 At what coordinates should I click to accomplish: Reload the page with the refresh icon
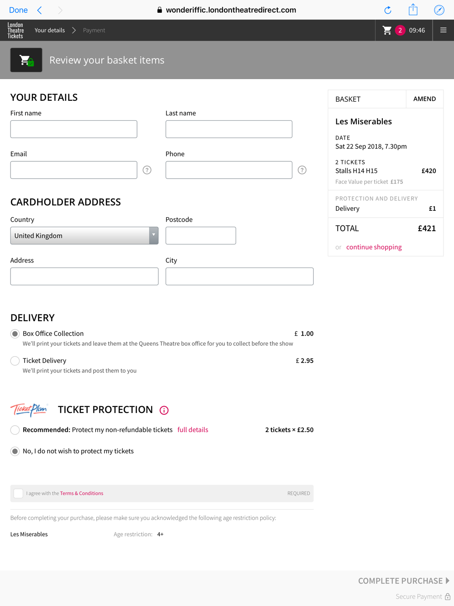[388, 10]
